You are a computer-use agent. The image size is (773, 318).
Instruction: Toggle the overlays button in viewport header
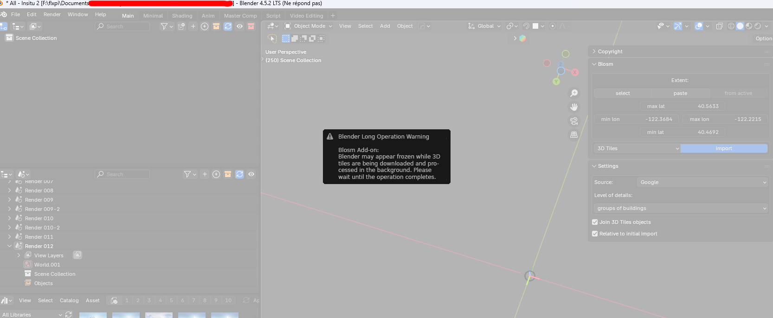pyautogui.click(x=699, y=26)
